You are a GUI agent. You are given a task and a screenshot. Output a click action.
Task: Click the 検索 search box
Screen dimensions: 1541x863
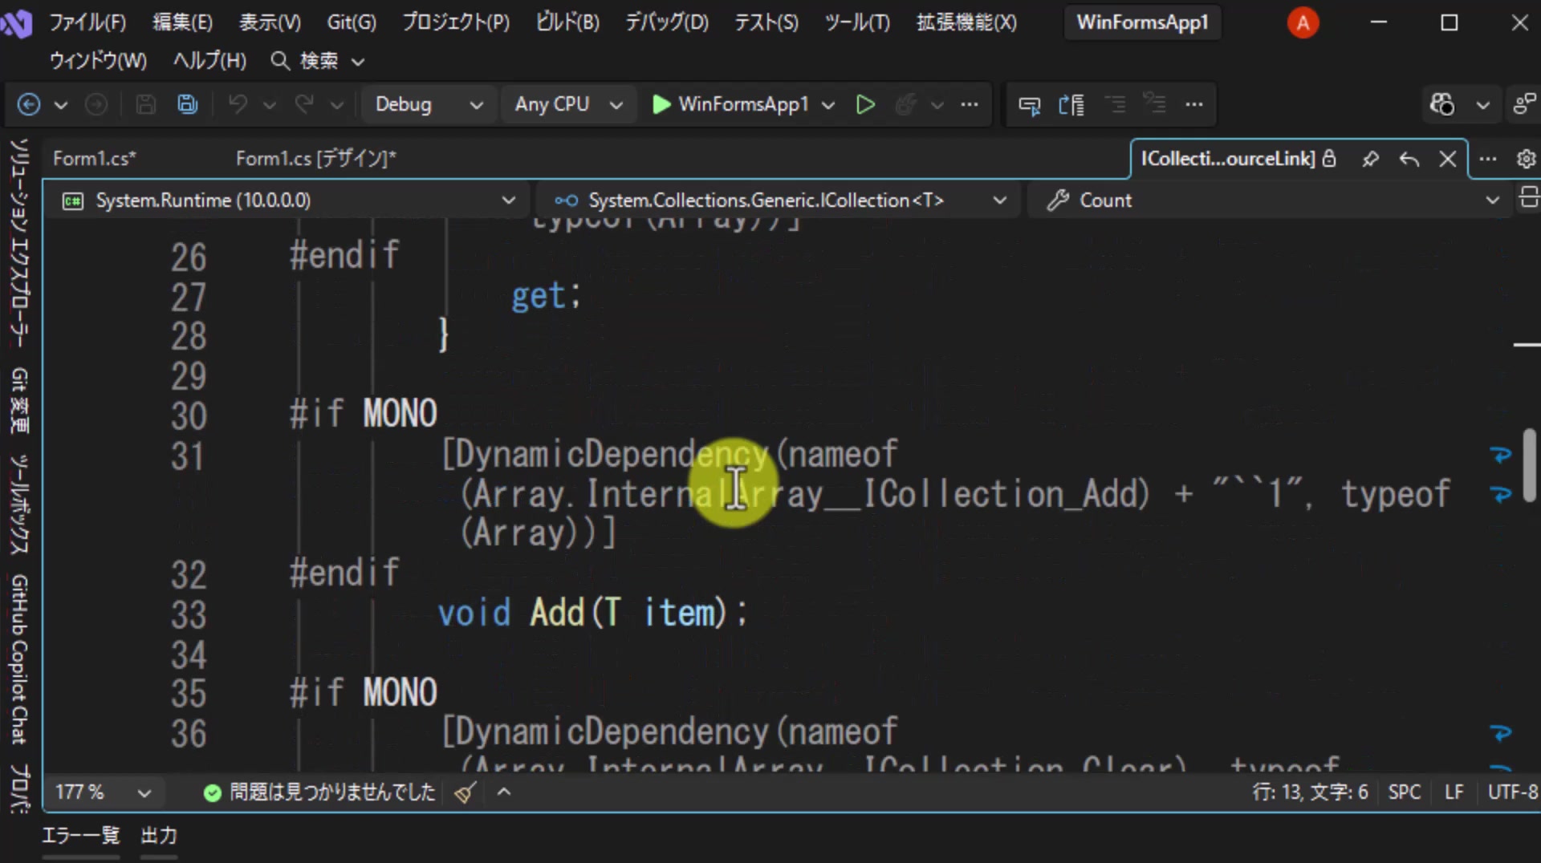pyautogui.click(x=318, y=61)
